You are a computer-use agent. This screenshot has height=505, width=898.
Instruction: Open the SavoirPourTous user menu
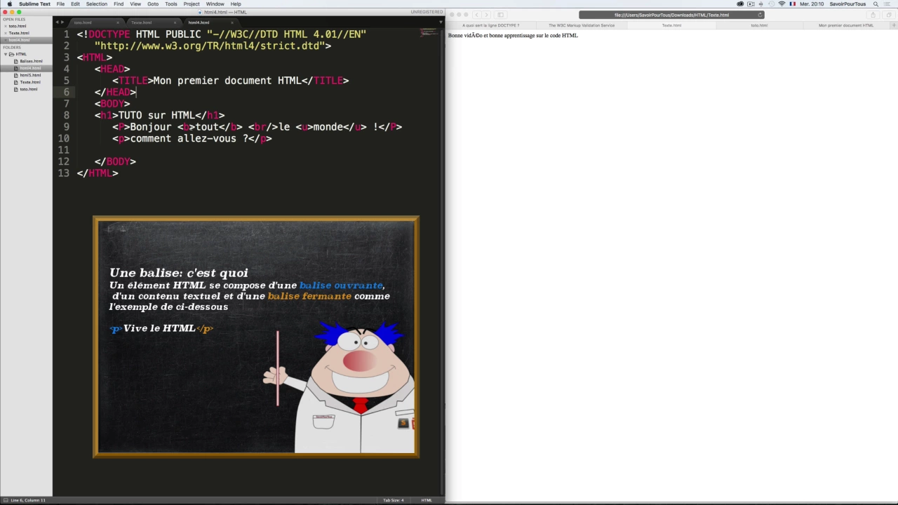click(847, 4)
